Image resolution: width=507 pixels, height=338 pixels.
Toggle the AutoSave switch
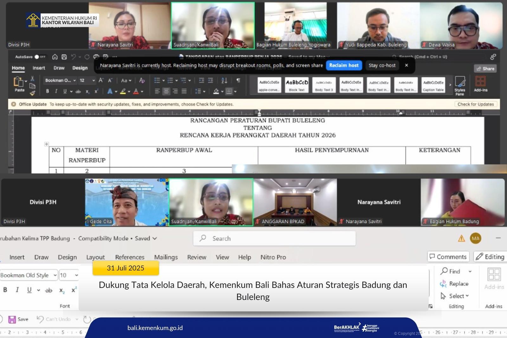click(37, 57)
